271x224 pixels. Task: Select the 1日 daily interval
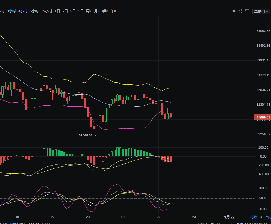point(57,11)
